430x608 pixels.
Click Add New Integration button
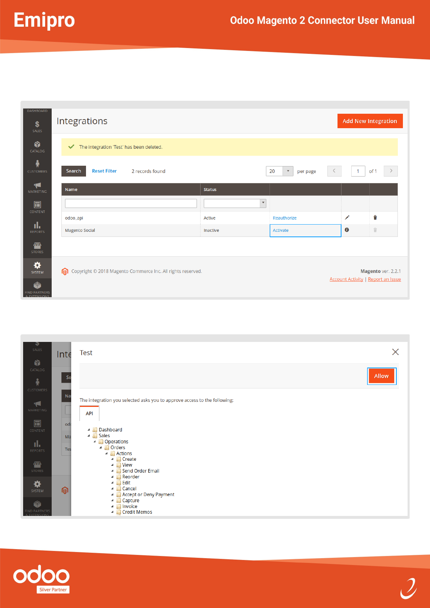(370, 121)
